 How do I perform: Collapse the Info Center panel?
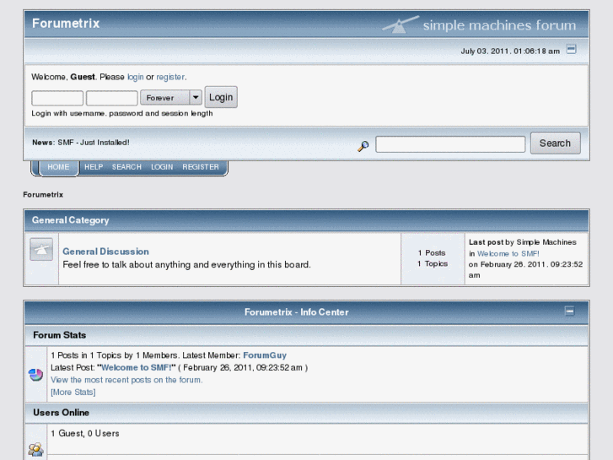[570, 311]
